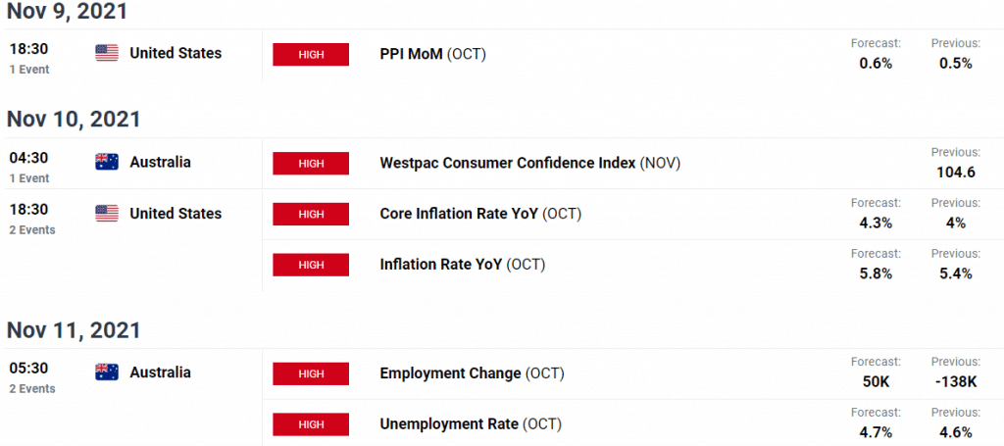Open the PPI MoM event
1004x446 pixels.
[x=432, y=54]
